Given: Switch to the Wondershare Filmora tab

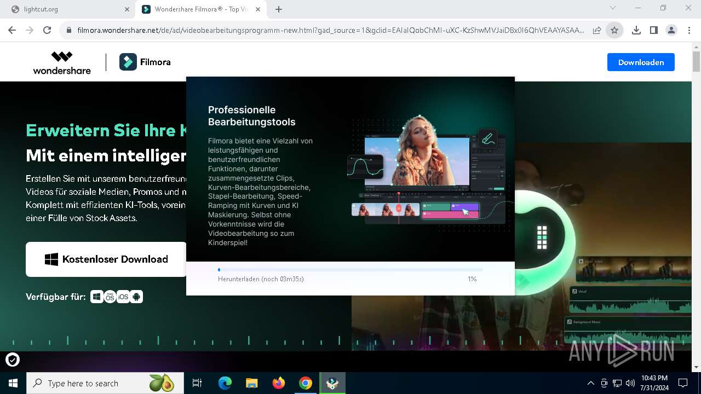Looking at the screenshot, I should (200, 9).
